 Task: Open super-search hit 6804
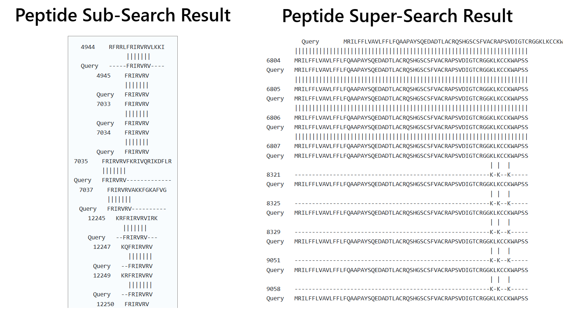(273, 61)
